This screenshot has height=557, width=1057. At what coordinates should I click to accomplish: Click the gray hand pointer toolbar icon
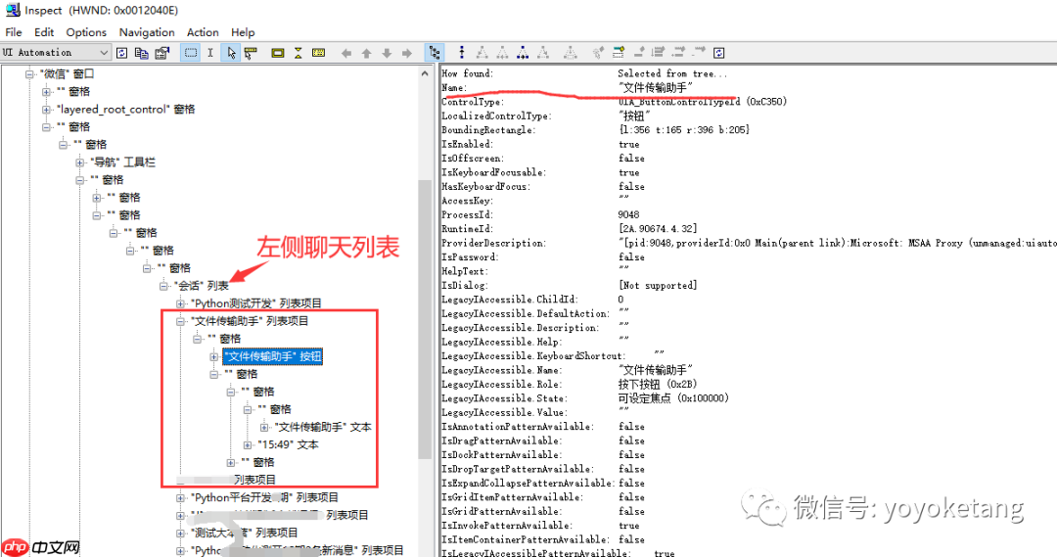pyautogui.click(x=597, y=53)
